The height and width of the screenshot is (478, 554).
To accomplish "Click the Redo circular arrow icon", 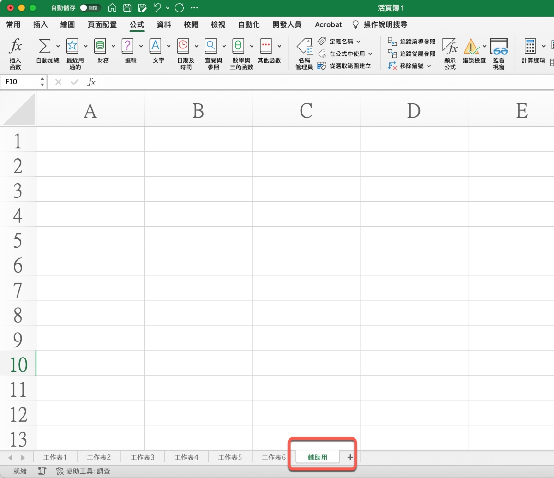I will [x=180, y=8].
